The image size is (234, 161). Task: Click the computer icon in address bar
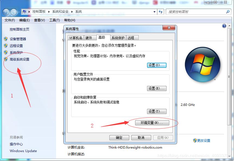tap(24, 12)
